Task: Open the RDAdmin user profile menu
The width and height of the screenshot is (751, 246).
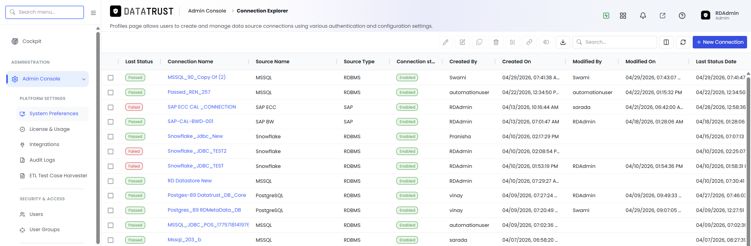Action: [x=720, y=15]
